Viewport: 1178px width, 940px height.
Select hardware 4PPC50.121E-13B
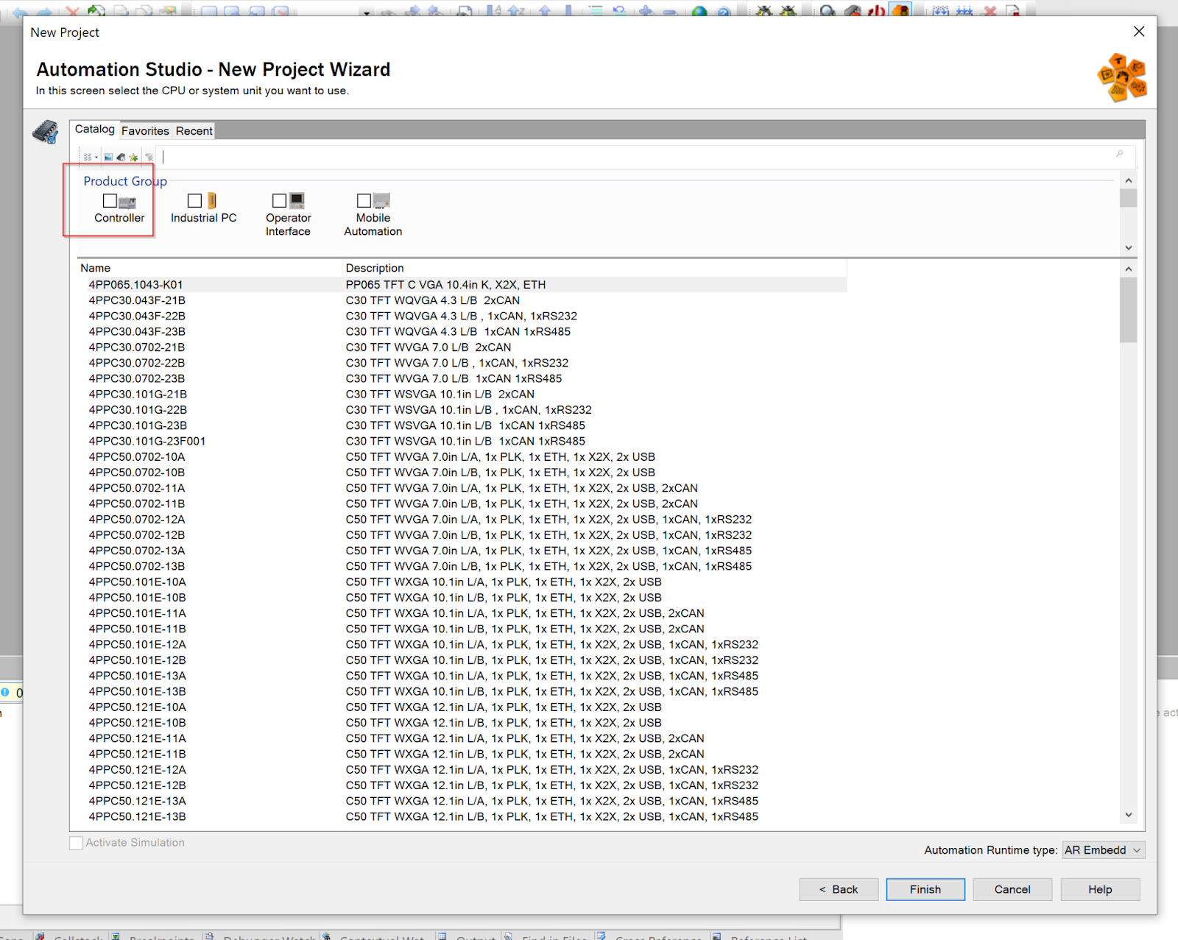click(138, 816)
